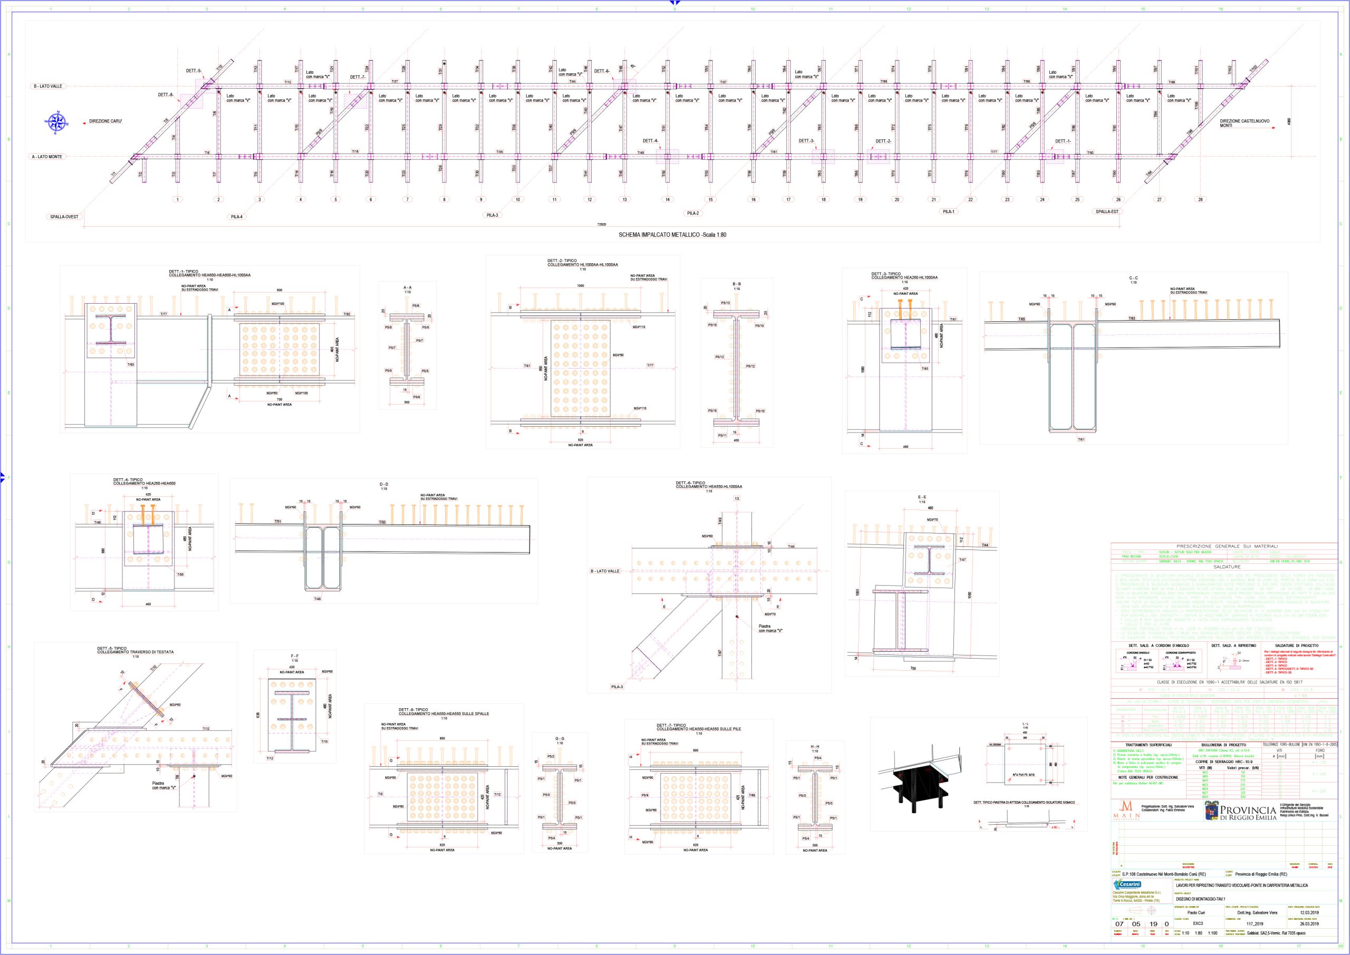Screen dimensions: 1350x955
Task: Click the DETT.-3- callout on the deck schema
Action: click(x=807, y=141)
